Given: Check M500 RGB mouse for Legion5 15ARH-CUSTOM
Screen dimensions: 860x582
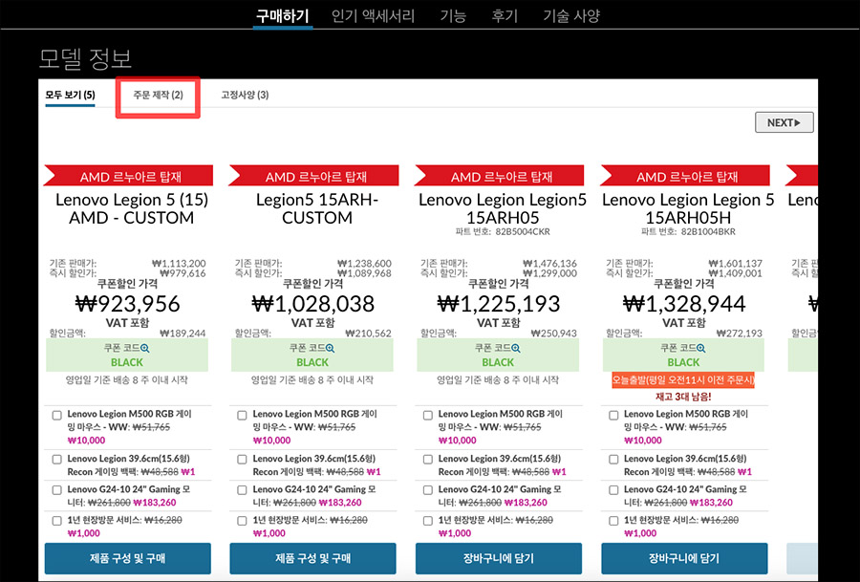Looking at the screenshot, I should click(242, 416).
